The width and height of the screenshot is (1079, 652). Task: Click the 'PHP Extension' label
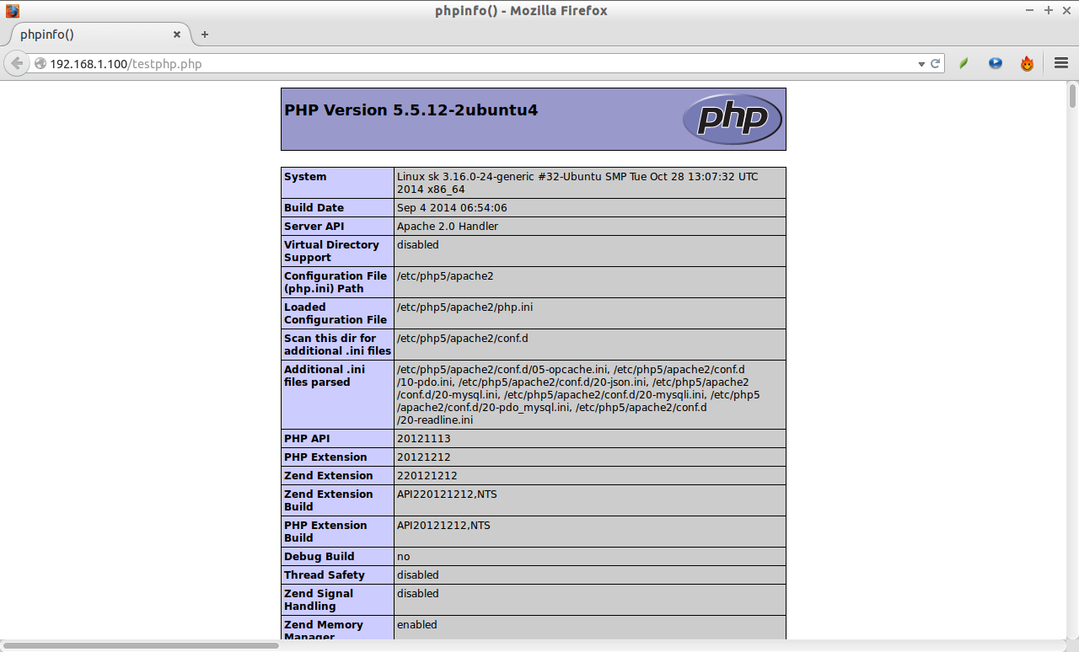325,457
